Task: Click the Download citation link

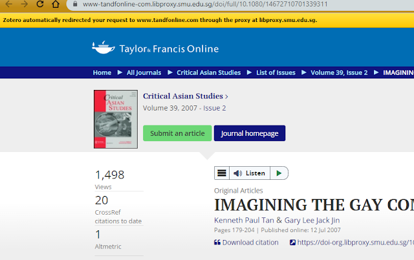Action: click(x=250, y=243)
